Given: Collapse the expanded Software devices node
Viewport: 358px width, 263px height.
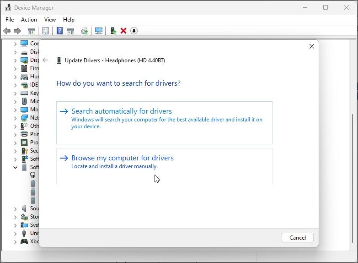Looking at the screenshot, I should [15, 167].
